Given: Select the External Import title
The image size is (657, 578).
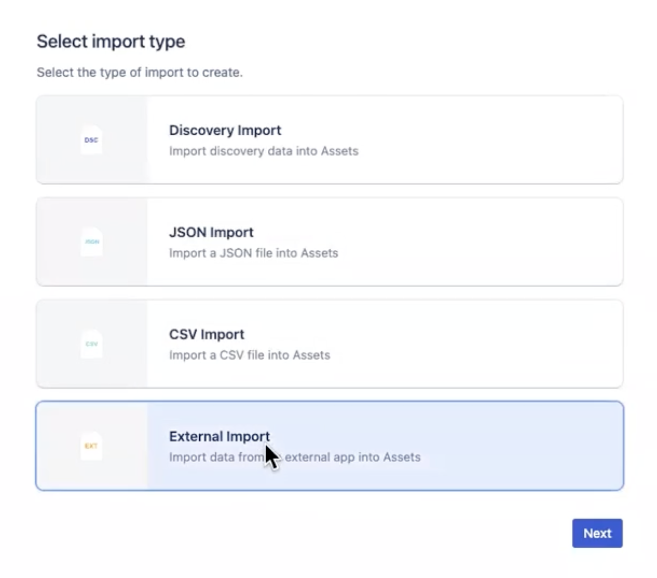Looking at the screenshot, I should [219, 436].
